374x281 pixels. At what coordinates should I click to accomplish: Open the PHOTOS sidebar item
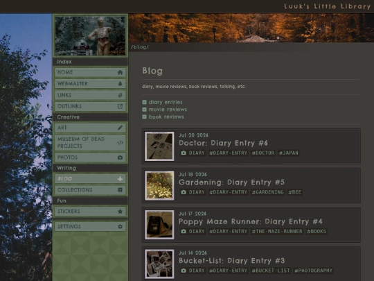click(x=90, y=157)
